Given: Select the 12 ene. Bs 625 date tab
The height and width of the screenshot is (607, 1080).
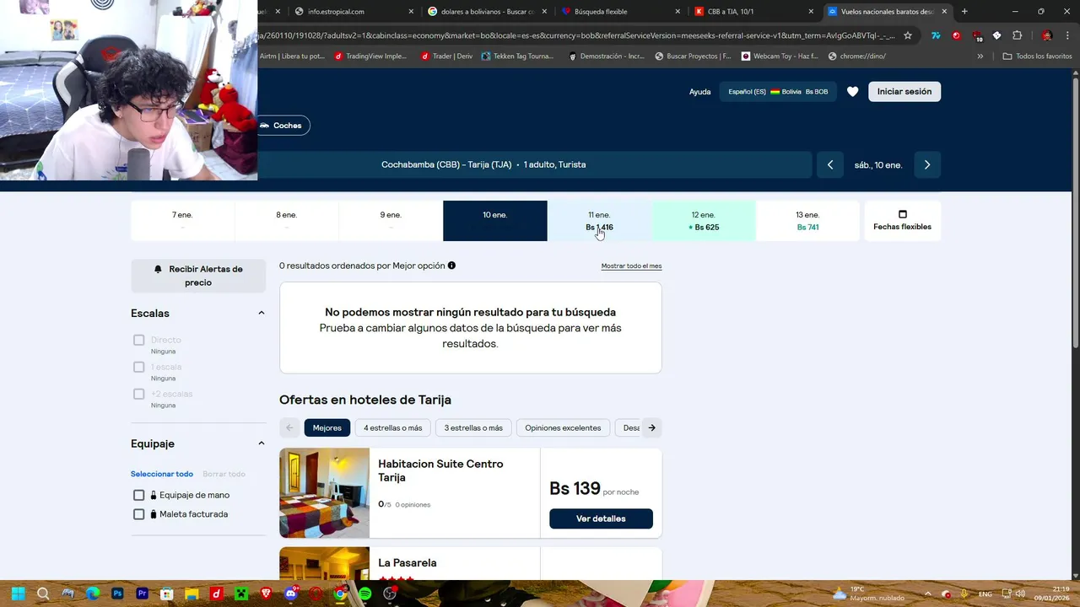Looking at the screenshot, I should (704, 221).
